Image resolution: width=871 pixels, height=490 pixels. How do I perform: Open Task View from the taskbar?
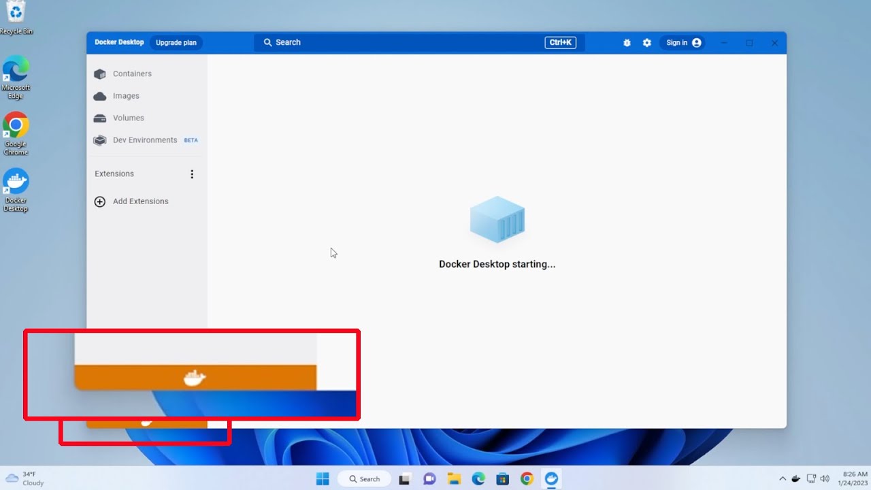[404, 478]
